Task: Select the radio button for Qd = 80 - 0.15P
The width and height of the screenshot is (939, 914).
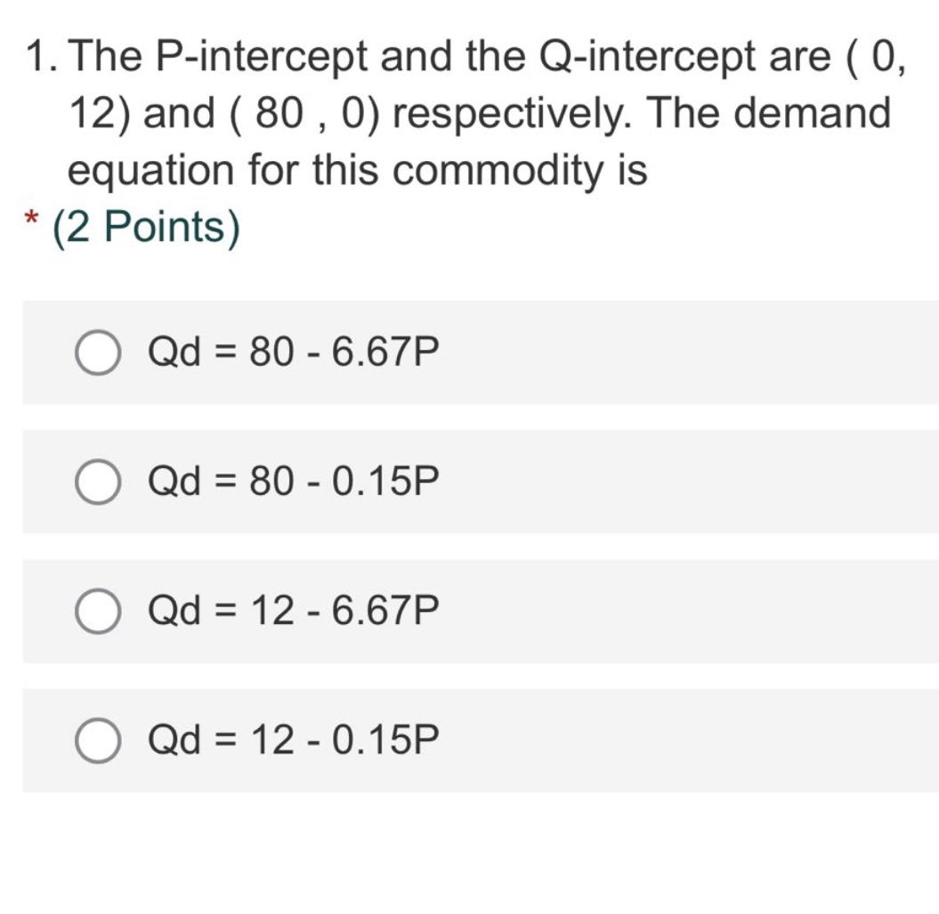Action: tap(97, 481)
